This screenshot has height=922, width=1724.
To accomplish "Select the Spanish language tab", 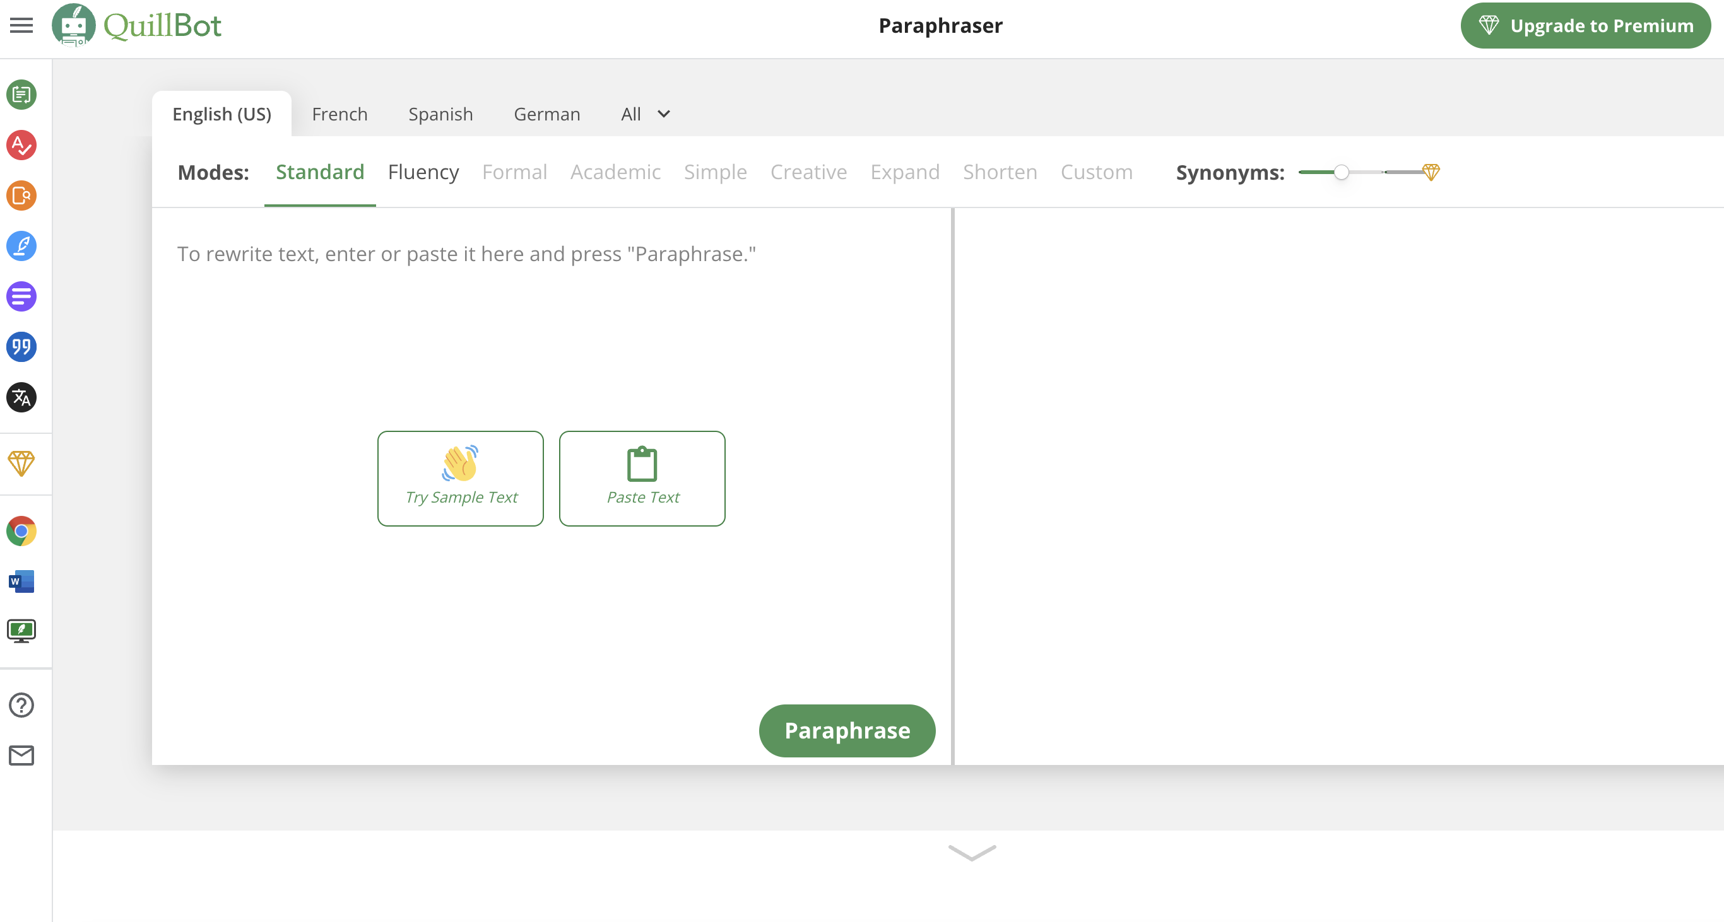I will (441, 114).
